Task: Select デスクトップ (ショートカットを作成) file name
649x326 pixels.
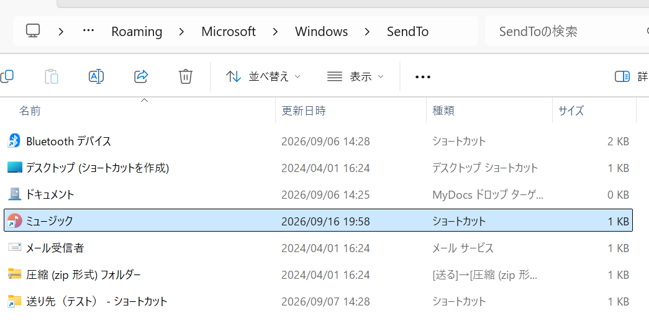Action: point(98,168)
